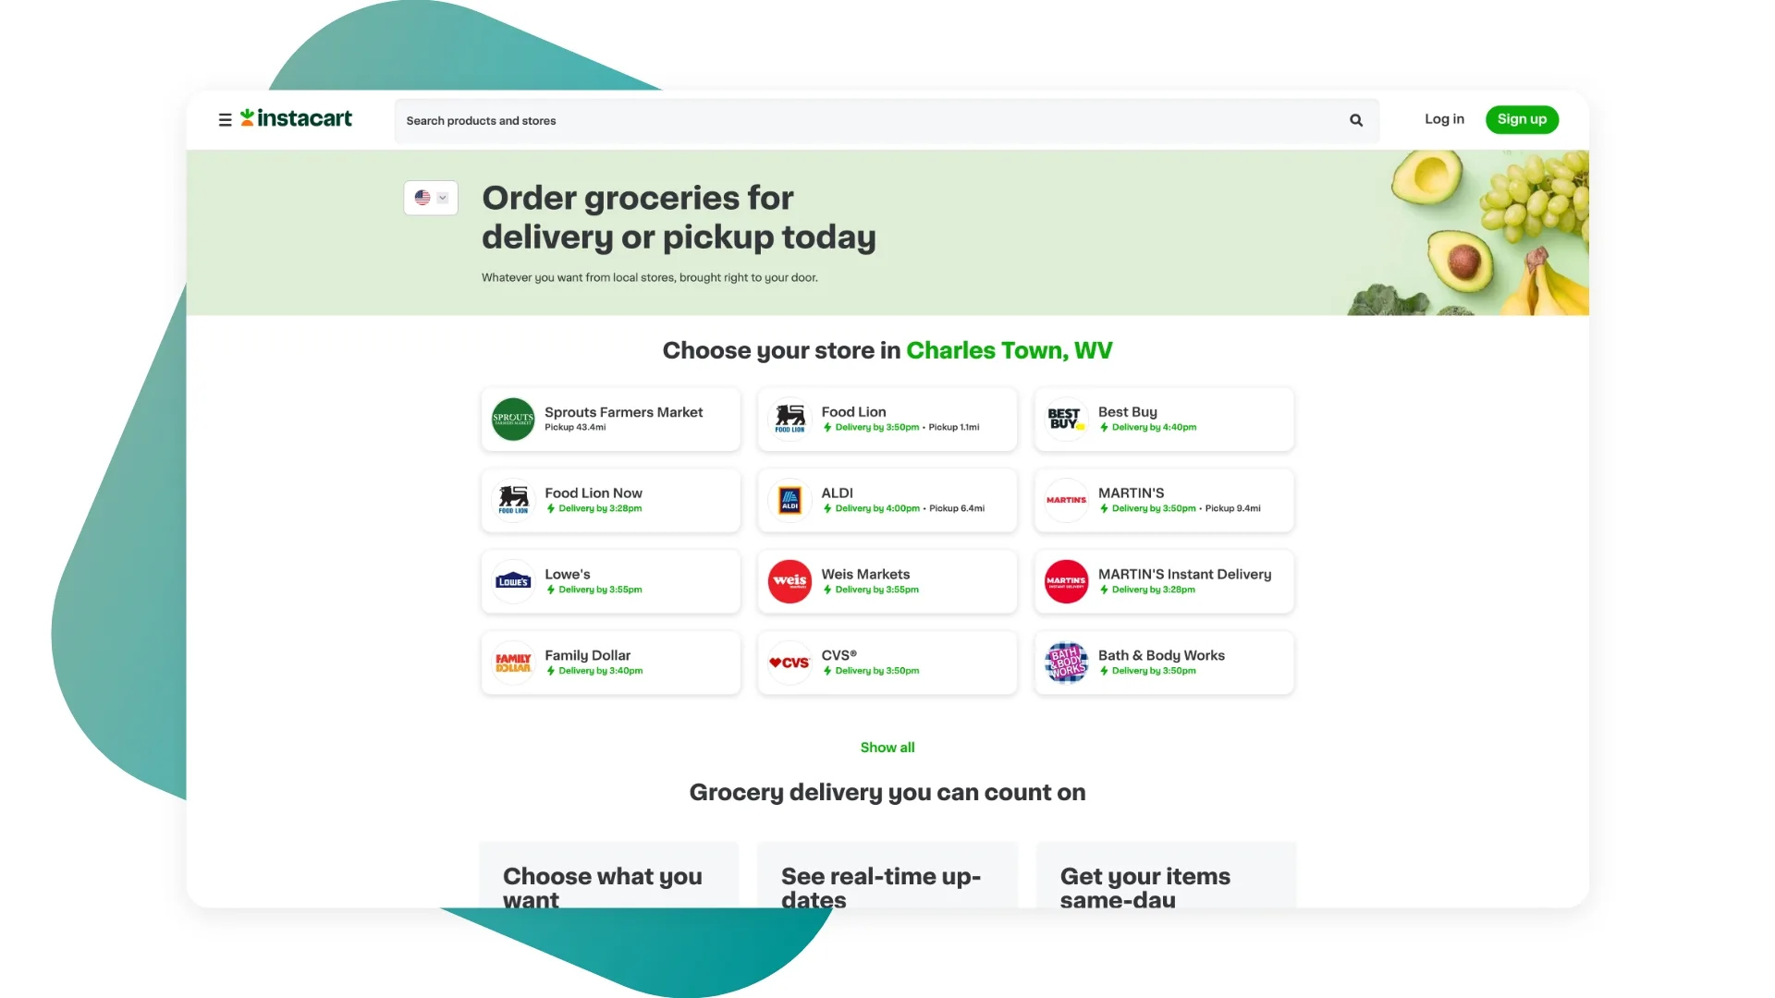Select the Sprouts Farmers Market store name

[x=623, y=412]
